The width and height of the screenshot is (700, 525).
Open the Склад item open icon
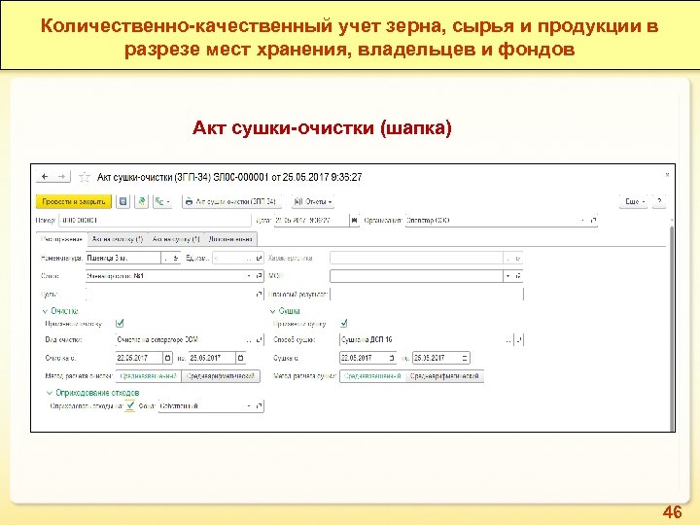pos(259,276)
